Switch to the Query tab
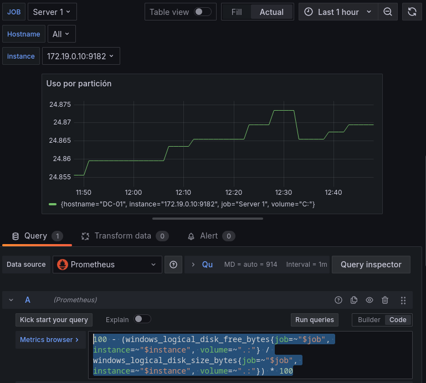Screen dimensions: 426x383 [37, 236]
